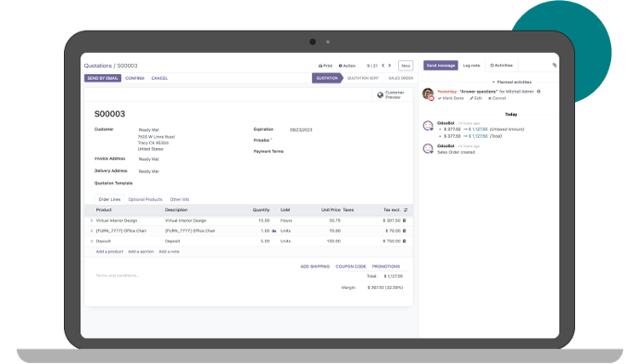
Task: Open forecast chart icon on Office Chair quantity
Action: tap(274, 231)
